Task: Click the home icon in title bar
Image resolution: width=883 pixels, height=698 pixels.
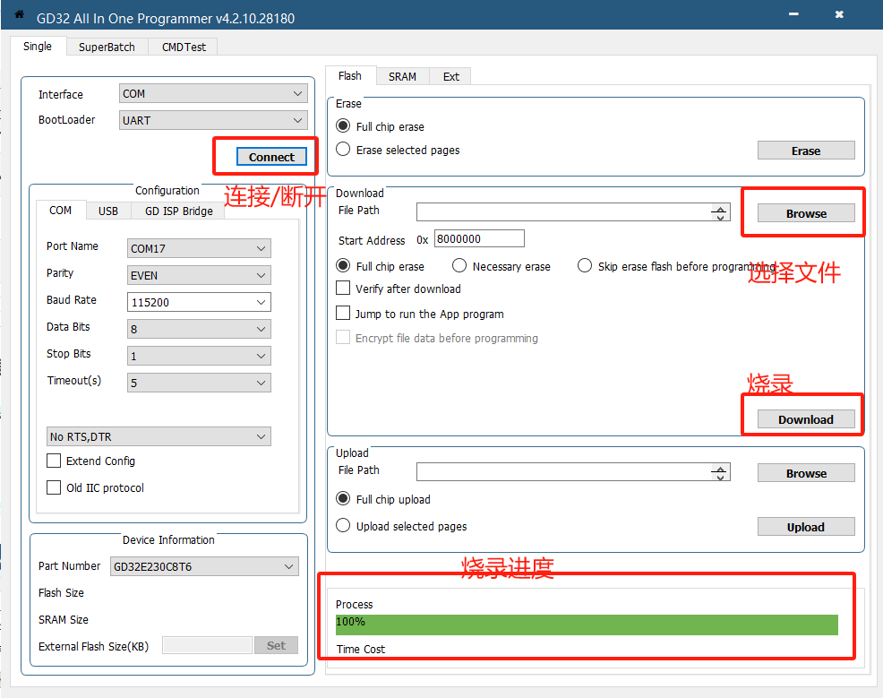Action: point(19,14)
